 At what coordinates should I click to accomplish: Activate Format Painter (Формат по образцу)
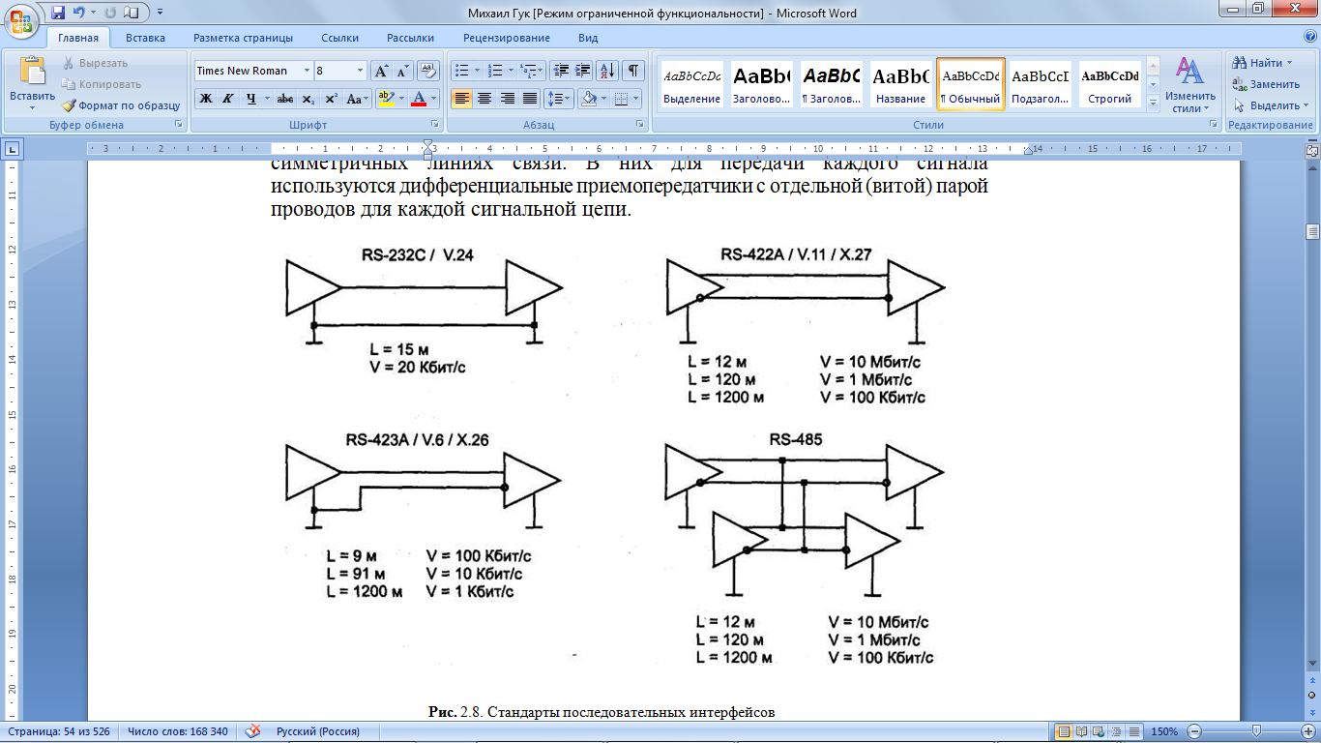(121, 105)
